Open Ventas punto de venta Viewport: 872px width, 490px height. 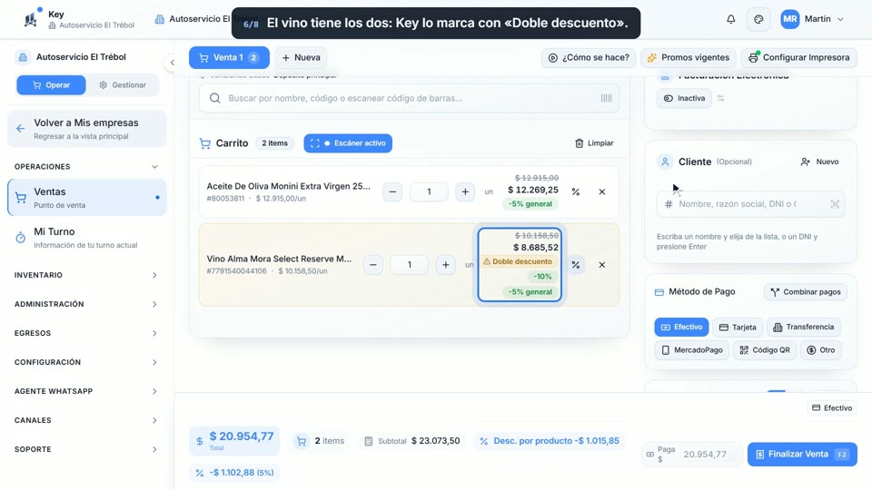(87, 197)
